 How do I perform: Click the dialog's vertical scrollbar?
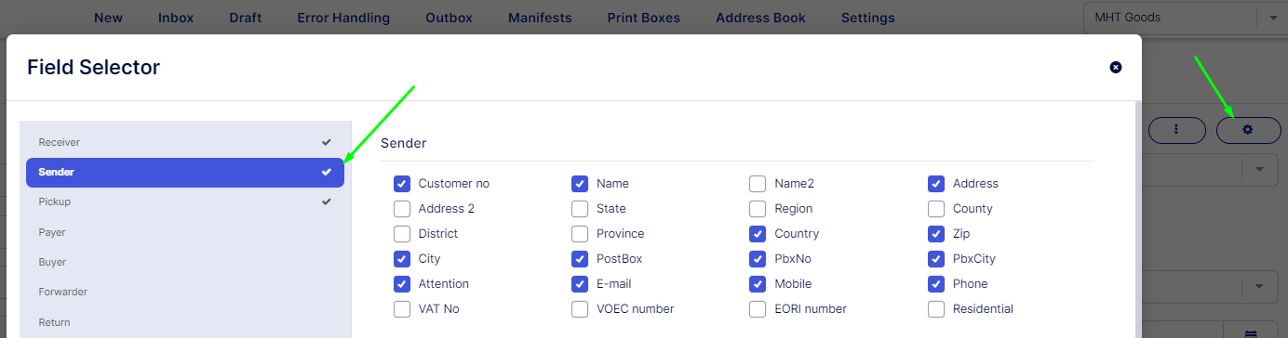pyautogui.click(x=1137, y=219)
